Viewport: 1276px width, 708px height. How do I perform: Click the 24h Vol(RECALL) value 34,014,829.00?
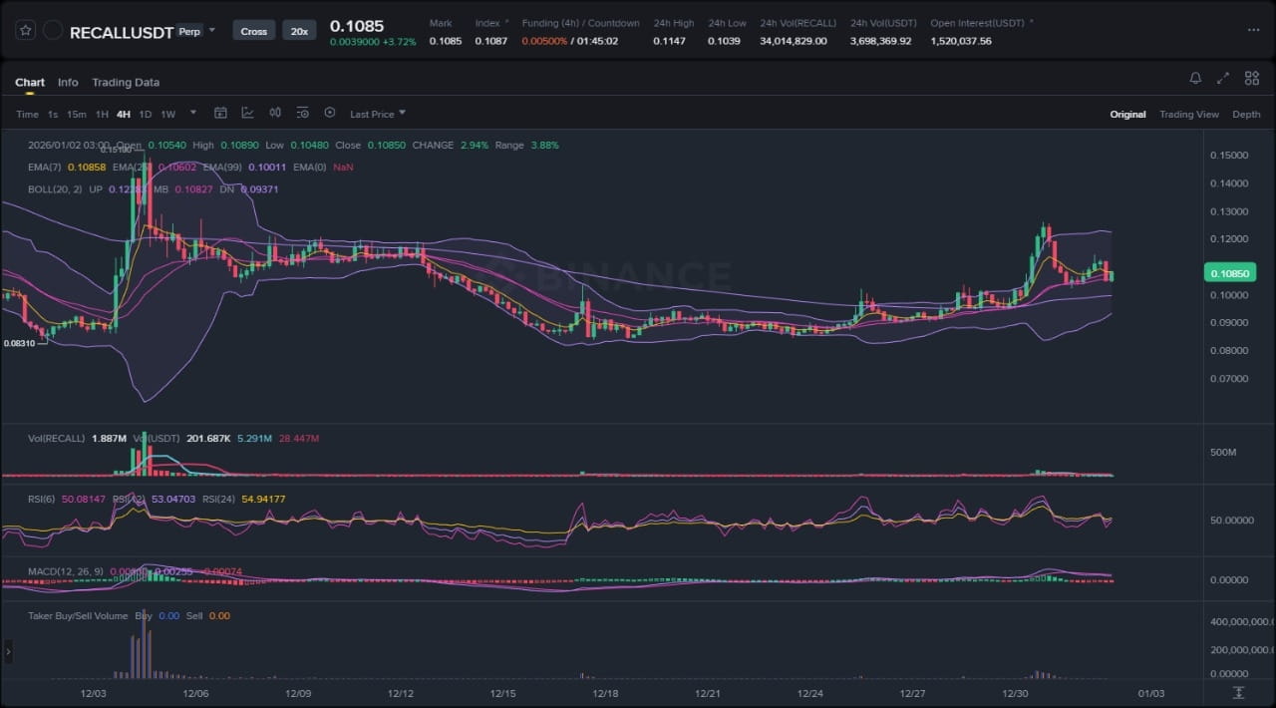[x=794, y=41]
